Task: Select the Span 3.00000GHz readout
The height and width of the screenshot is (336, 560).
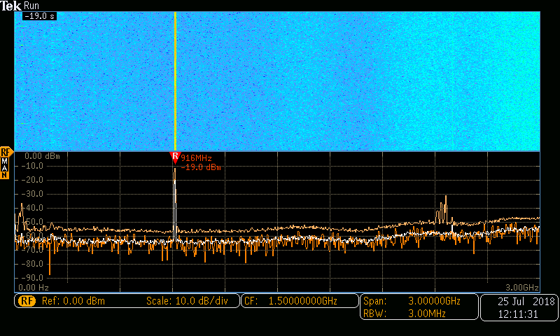Action: click(418, 301)
